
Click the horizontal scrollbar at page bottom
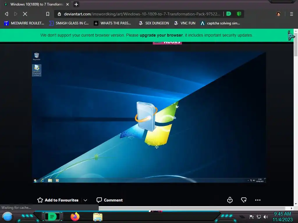(192, 208)
